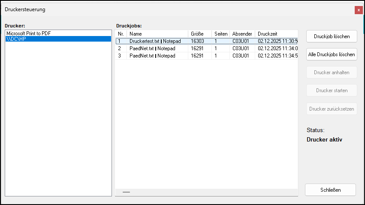
Task: Select the Druckertest.txt print job
Action: tap(155, 41)
